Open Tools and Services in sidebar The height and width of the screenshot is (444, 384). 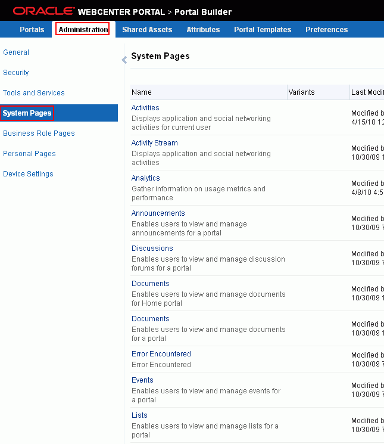coord(34,93)
